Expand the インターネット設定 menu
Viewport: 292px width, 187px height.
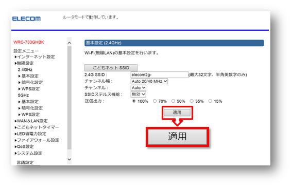(x=35, y=57)
